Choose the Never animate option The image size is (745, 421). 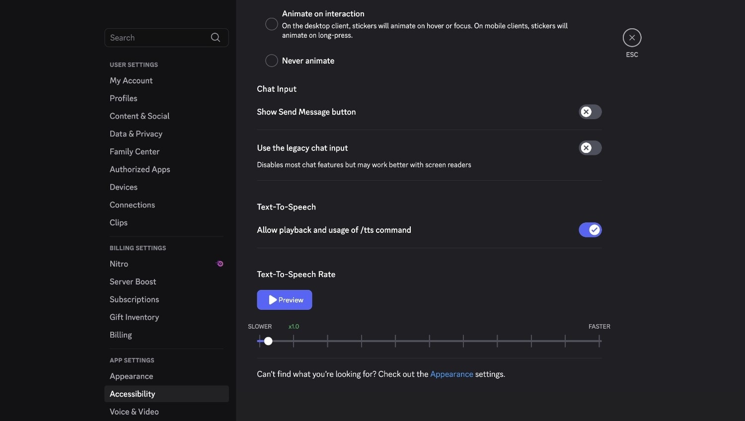point(272,61)
